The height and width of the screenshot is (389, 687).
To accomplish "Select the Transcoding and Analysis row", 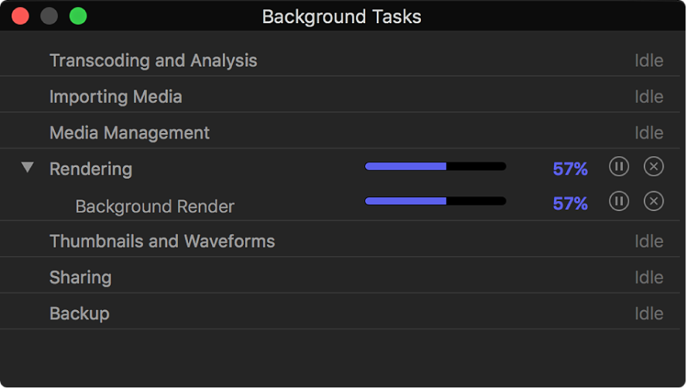I will click(x=153, y=60).
